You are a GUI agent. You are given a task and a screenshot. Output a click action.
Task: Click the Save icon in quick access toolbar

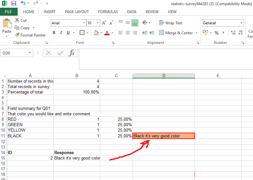(13, 3)
